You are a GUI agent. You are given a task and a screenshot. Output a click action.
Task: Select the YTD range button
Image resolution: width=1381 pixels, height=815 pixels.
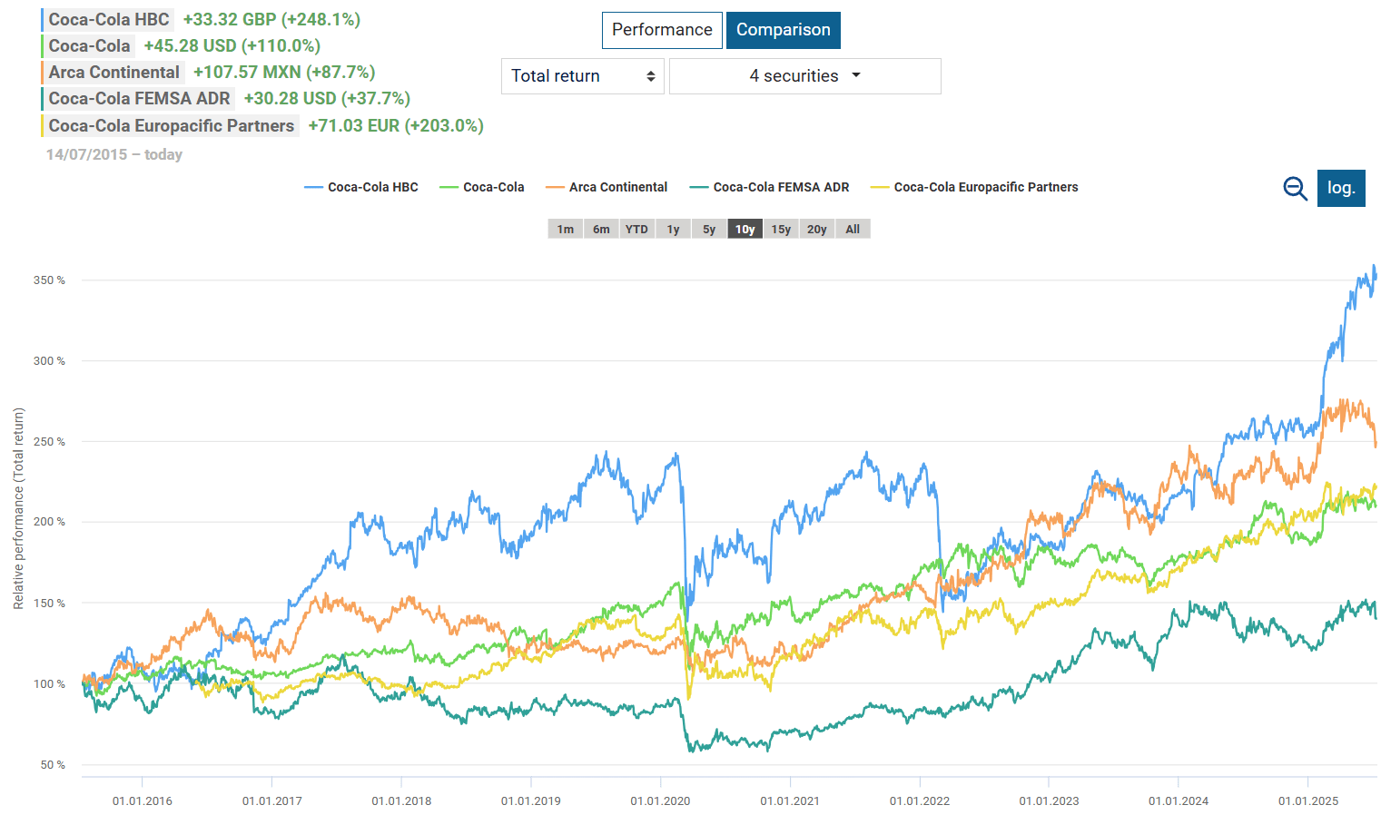[636, 229]
